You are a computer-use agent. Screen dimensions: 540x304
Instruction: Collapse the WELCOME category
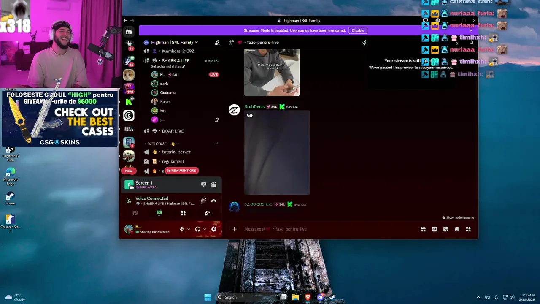[161, 144]
